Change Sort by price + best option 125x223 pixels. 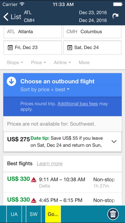(45, 89)
